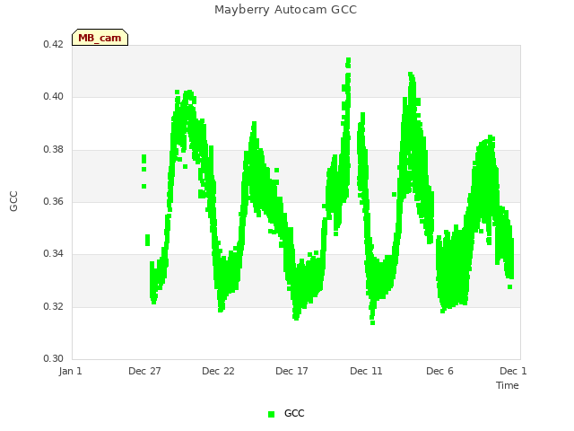Click the 0.40 Y-axis value
The image size is (574, 431).
(x=54, y=96)
